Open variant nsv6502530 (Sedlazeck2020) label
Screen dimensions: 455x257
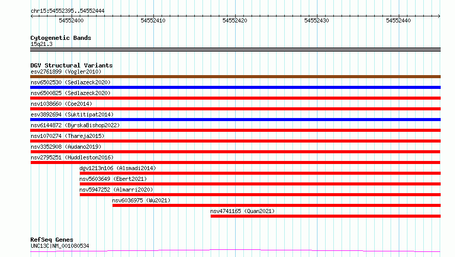pos(71,82)
